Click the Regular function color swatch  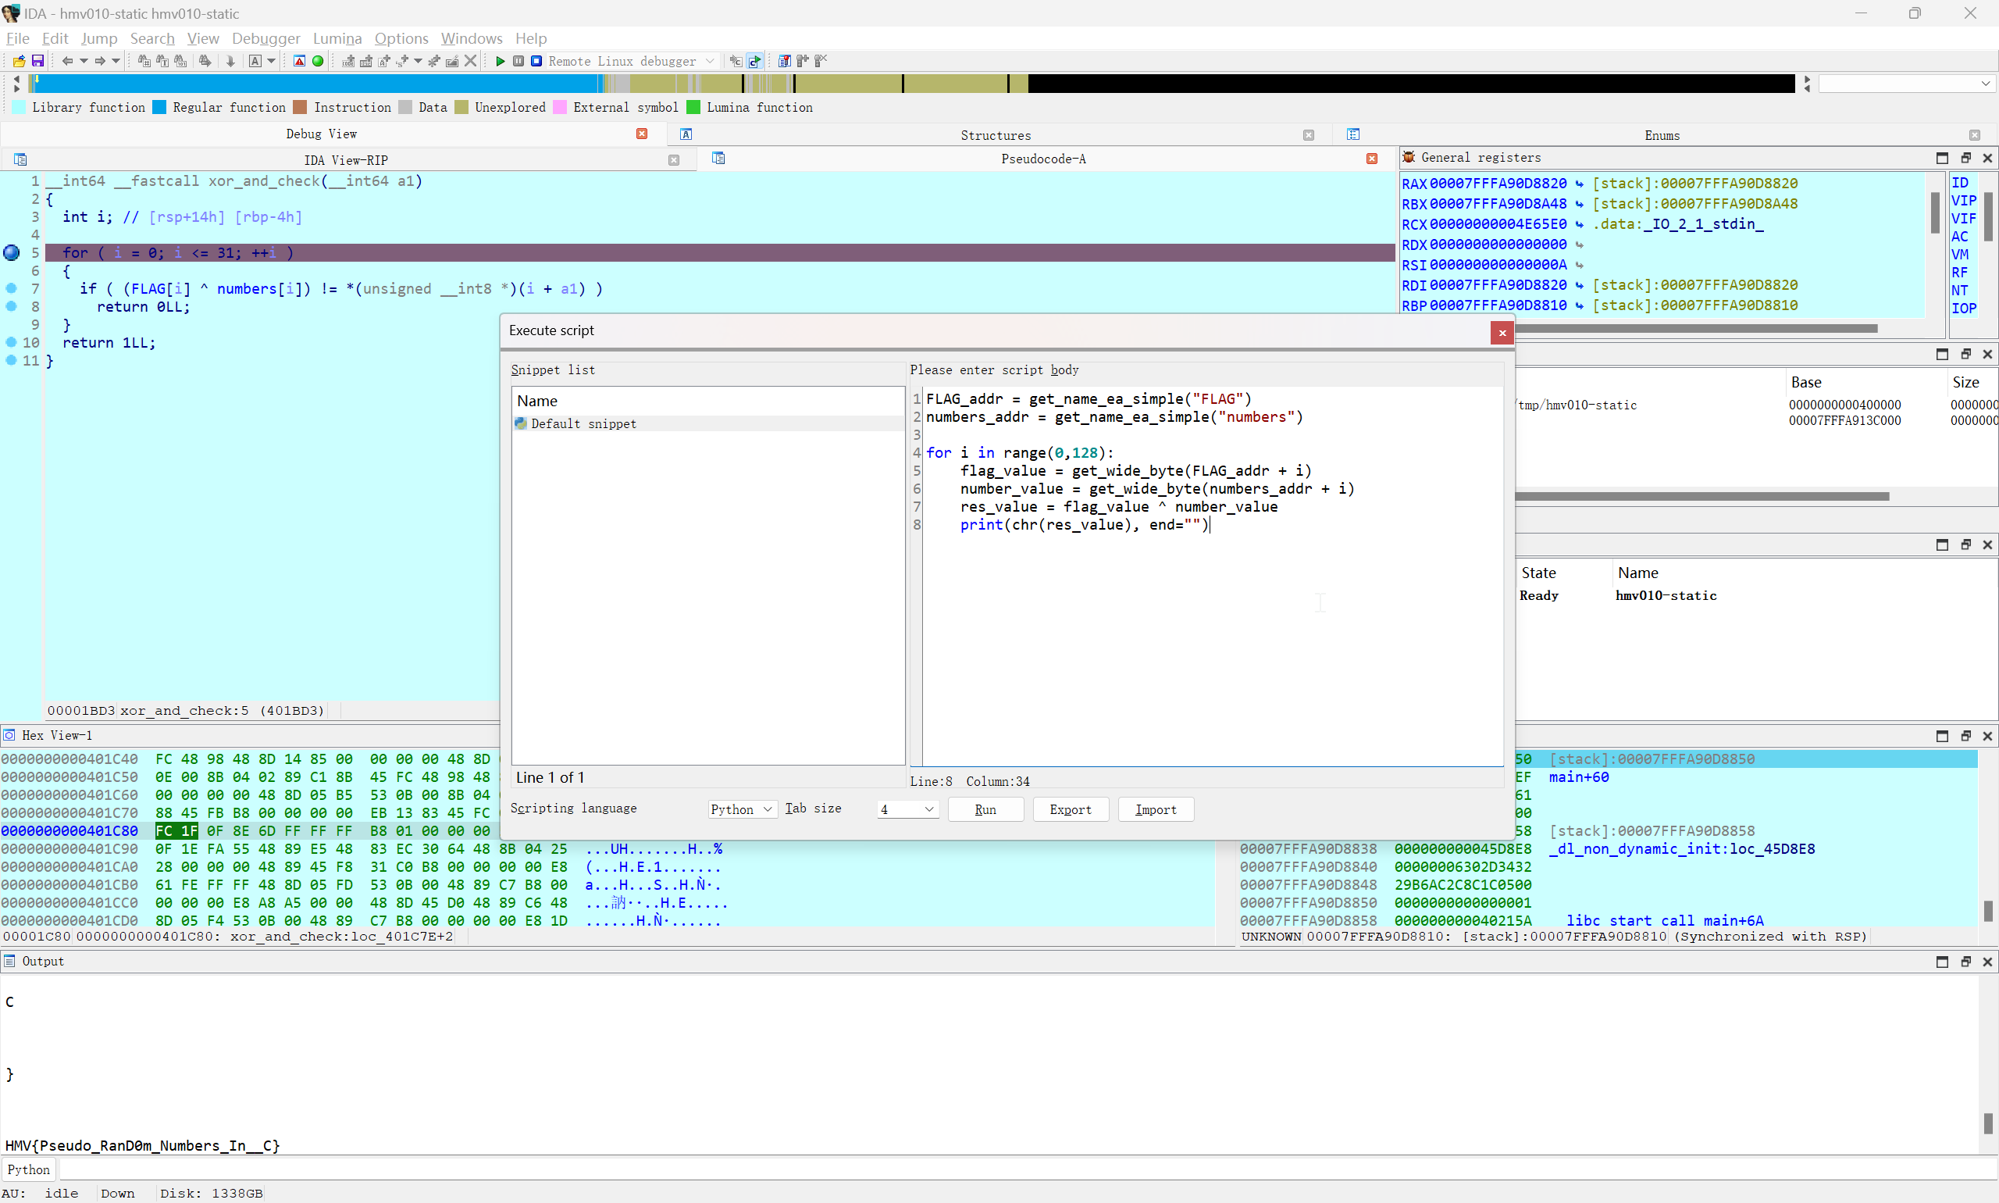(x=159, y=107)
